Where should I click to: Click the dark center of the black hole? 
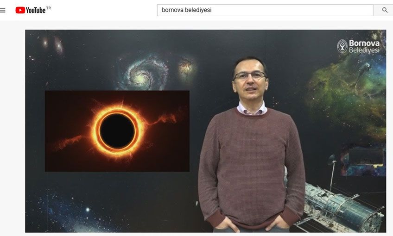(117, 131)
